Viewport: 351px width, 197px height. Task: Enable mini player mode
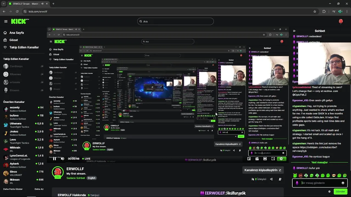pyautogui.click(x=249, y=159)
